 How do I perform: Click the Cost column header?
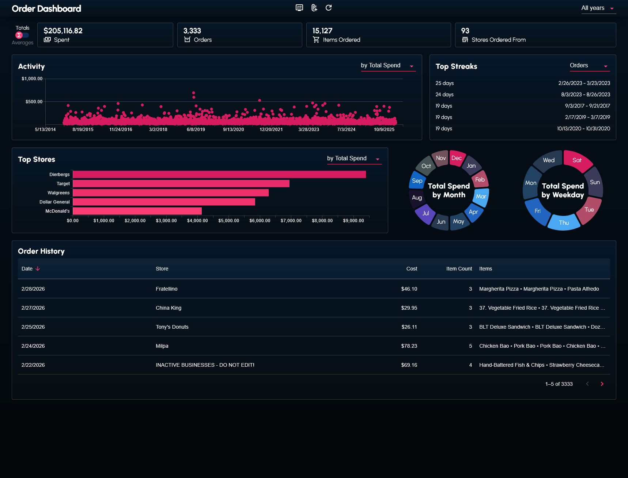coord(412,269)
